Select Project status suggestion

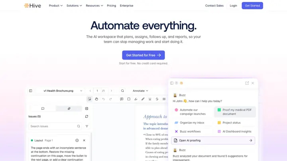coord(235,123)
